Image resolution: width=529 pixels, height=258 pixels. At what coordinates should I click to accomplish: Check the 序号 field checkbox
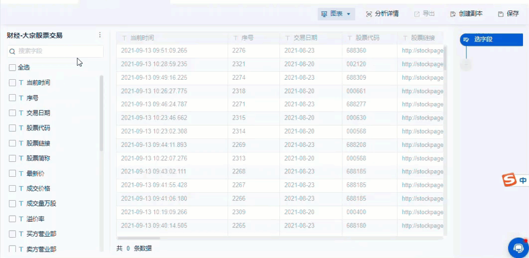pyautogui.click(x=12, y=98)
